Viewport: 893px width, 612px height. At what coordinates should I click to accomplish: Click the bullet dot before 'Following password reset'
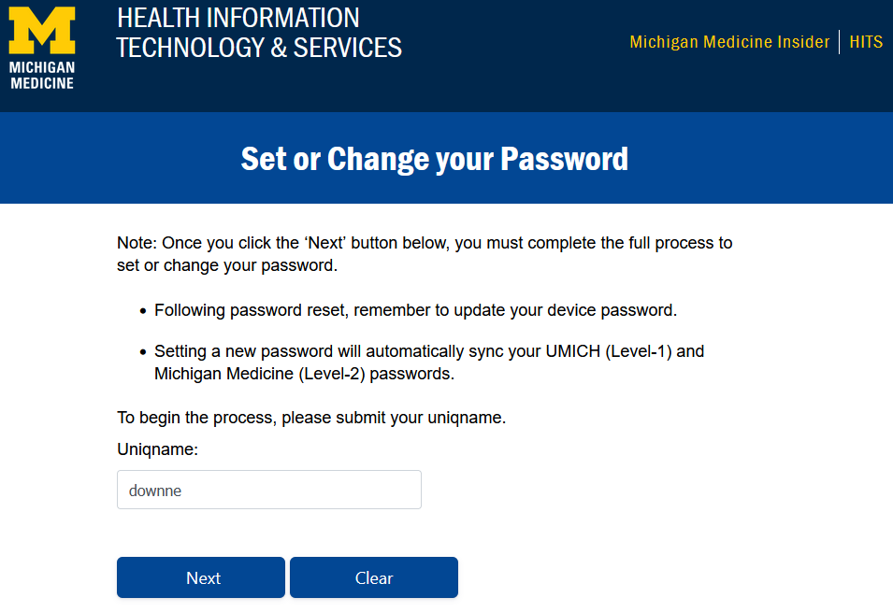tap(143, 311)
